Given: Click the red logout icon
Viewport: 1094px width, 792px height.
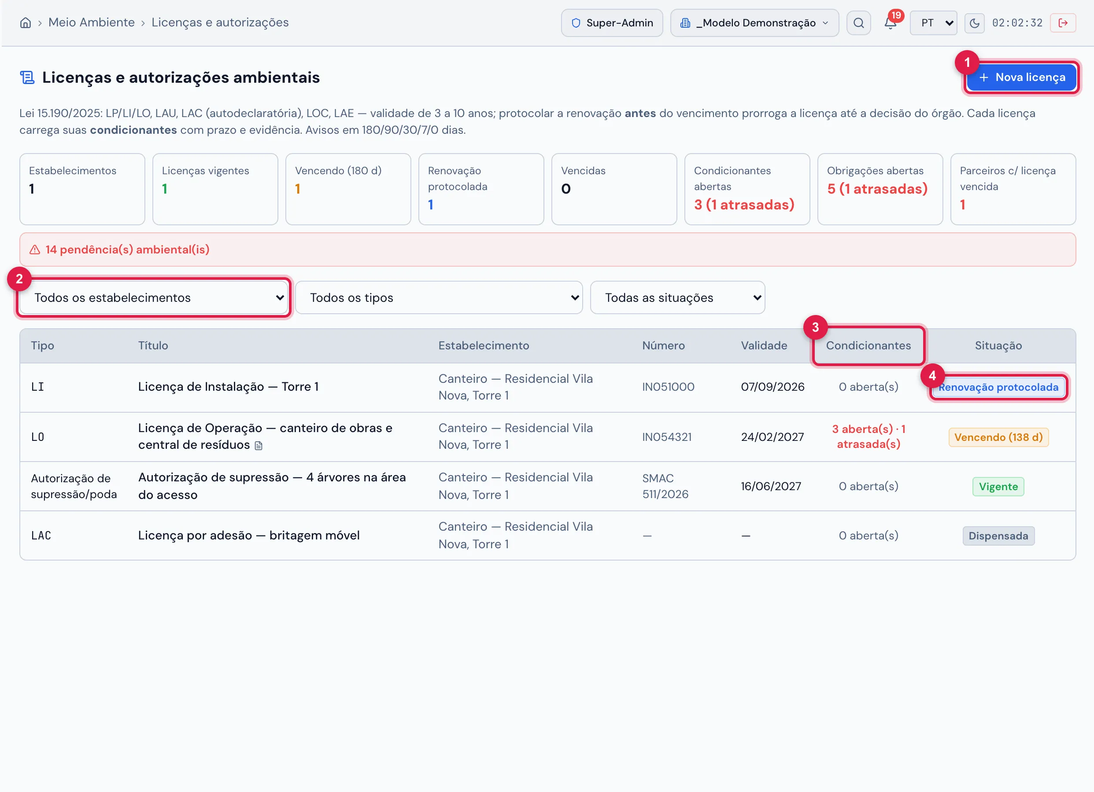Looking at the screenshot, I should pyautogui.click(x=1063, y=22).
